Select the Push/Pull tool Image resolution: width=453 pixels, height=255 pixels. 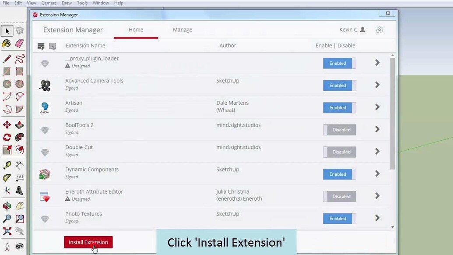(x=20, y=124)
